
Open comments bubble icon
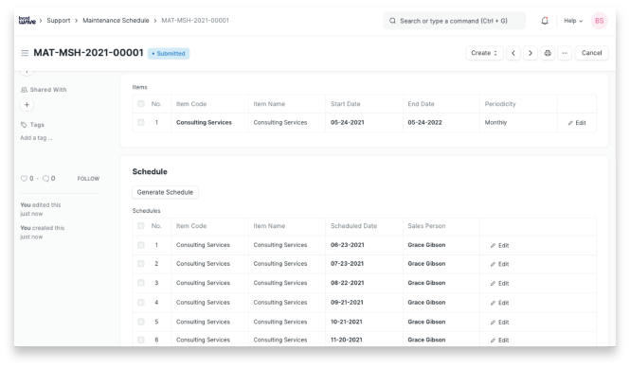tap(46, 179)
